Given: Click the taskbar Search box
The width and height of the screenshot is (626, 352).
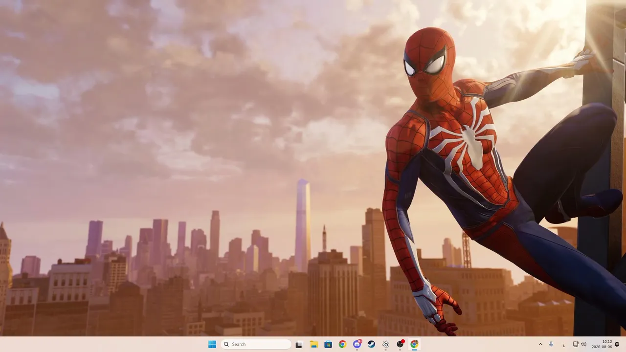Looking at the screenshot, I should pos(256,344).
